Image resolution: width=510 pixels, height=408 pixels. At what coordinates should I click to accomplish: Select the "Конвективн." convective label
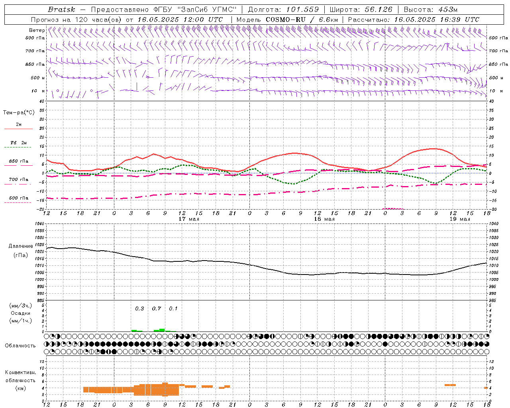pyautogui.click(x=21, y=373)
